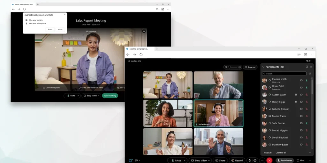Unmute Isabella Brennan's microphone
The height and width of the screenshot is (163, 327).
tap(307, 109)
